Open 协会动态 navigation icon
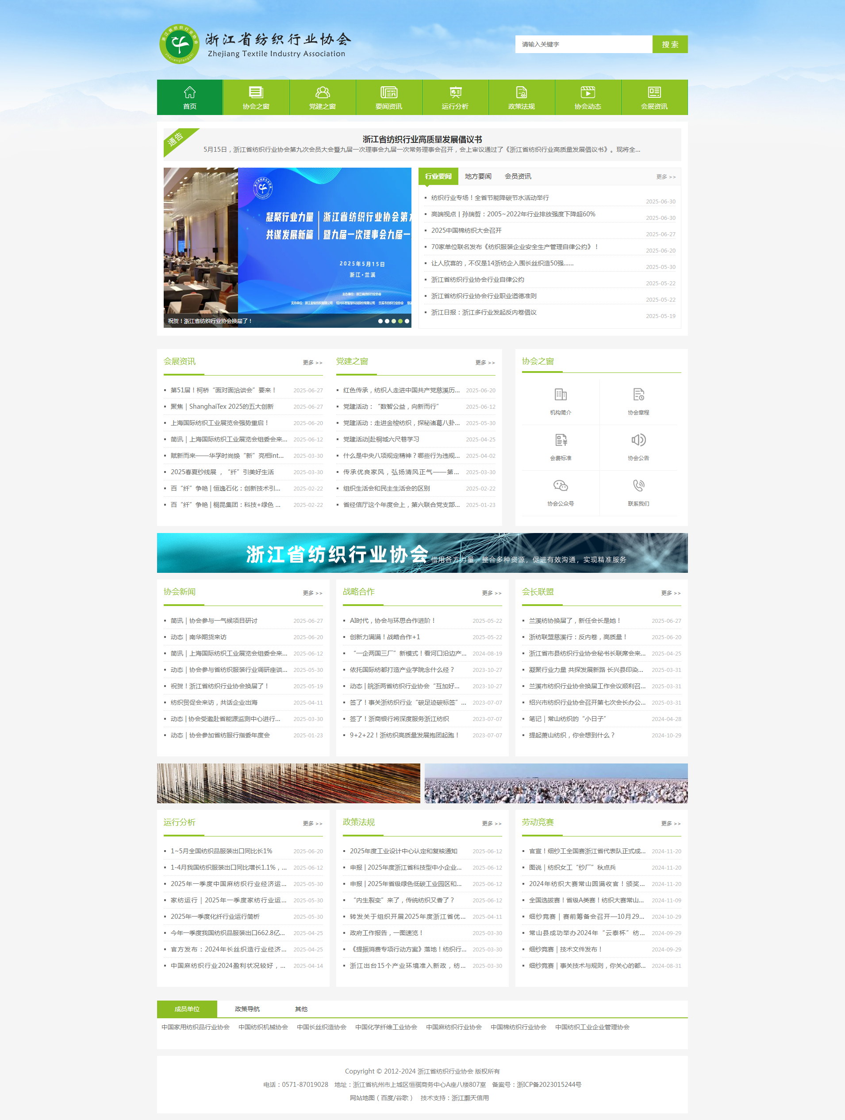The width and height of the screenshot is (845, 1120). (588, 92)
